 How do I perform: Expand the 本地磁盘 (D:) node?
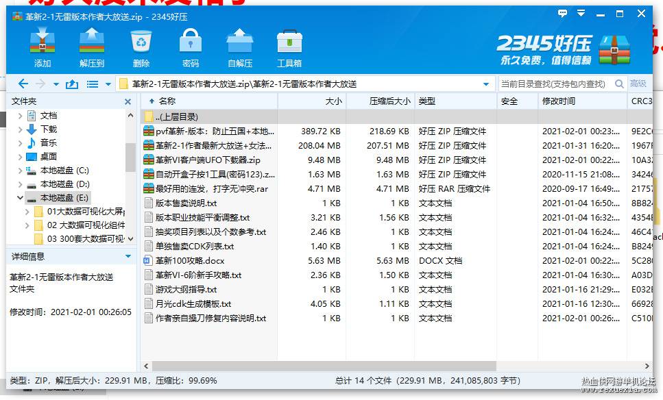pyautogui.click(x=21, y=184)
